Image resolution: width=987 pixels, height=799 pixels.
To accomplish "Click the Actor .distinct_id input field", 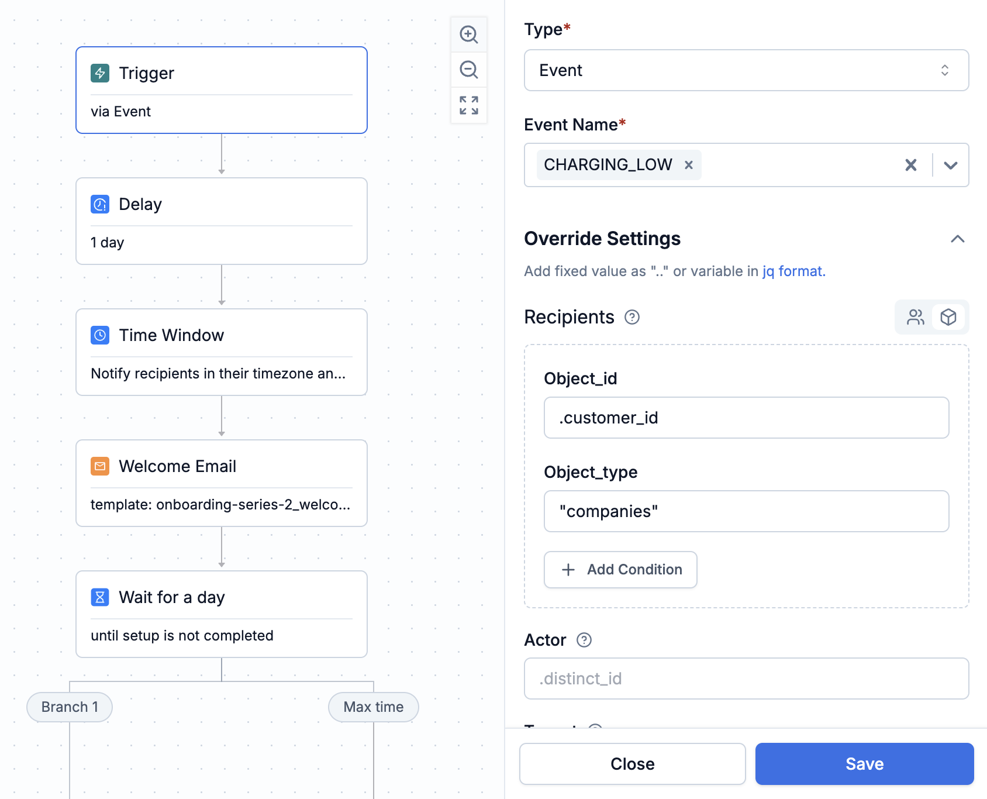I will 746,679.
